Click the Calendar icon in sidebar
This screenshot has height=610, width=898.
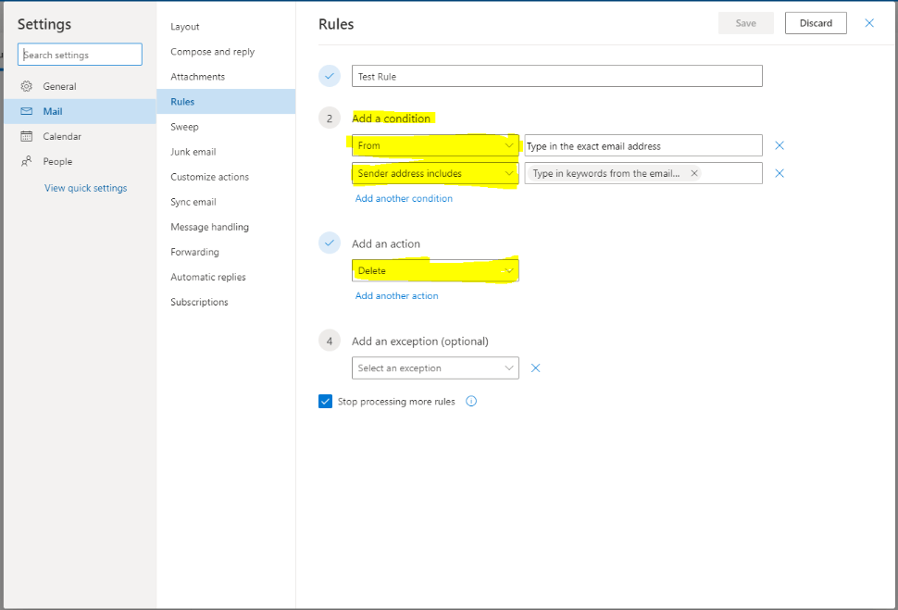[26, 136]
